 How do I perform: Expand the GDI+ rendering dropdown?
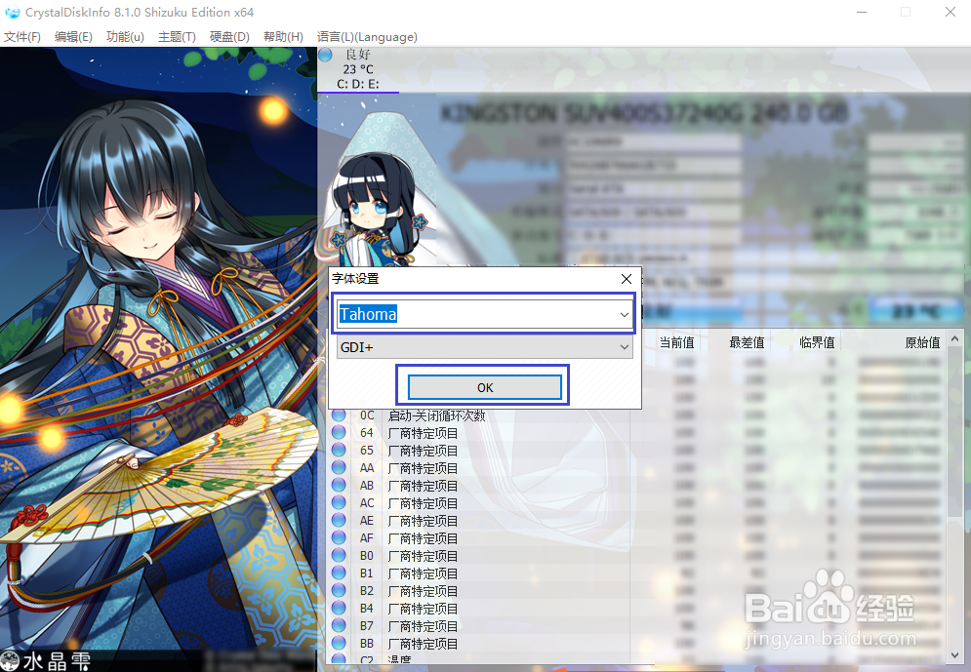coord(625,347)
